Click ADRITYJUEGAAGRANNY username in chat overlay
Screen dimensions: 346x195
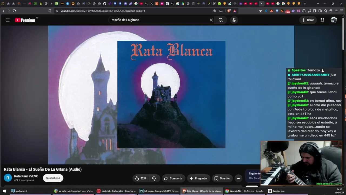[311, 75]
